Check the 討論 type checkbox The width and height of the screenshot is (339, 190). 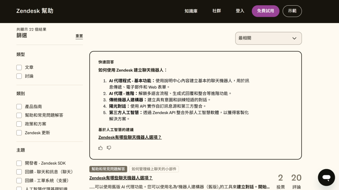19,76
